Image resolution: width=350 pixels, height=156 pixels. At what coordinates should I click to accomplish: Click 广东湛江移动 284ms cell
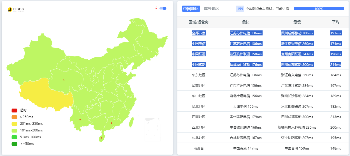[x=297, y=85]
